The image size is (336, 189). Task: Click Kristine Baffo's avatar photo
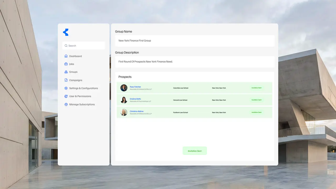click(124, 100)
